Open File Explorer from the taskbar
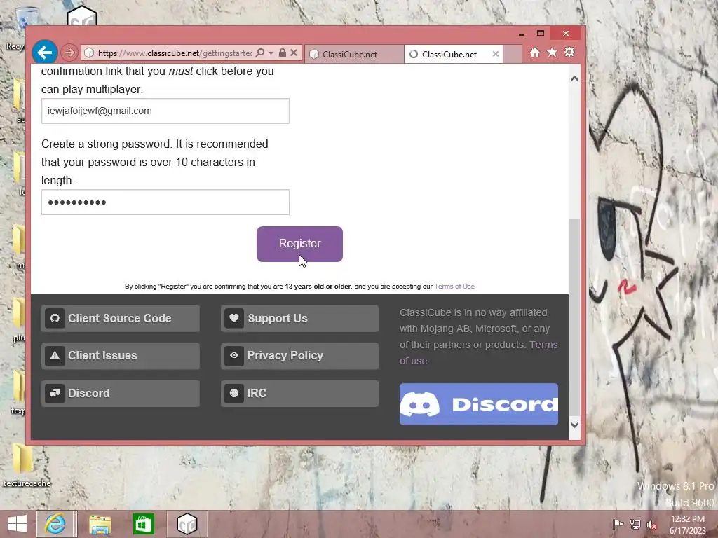 (100, 524)
